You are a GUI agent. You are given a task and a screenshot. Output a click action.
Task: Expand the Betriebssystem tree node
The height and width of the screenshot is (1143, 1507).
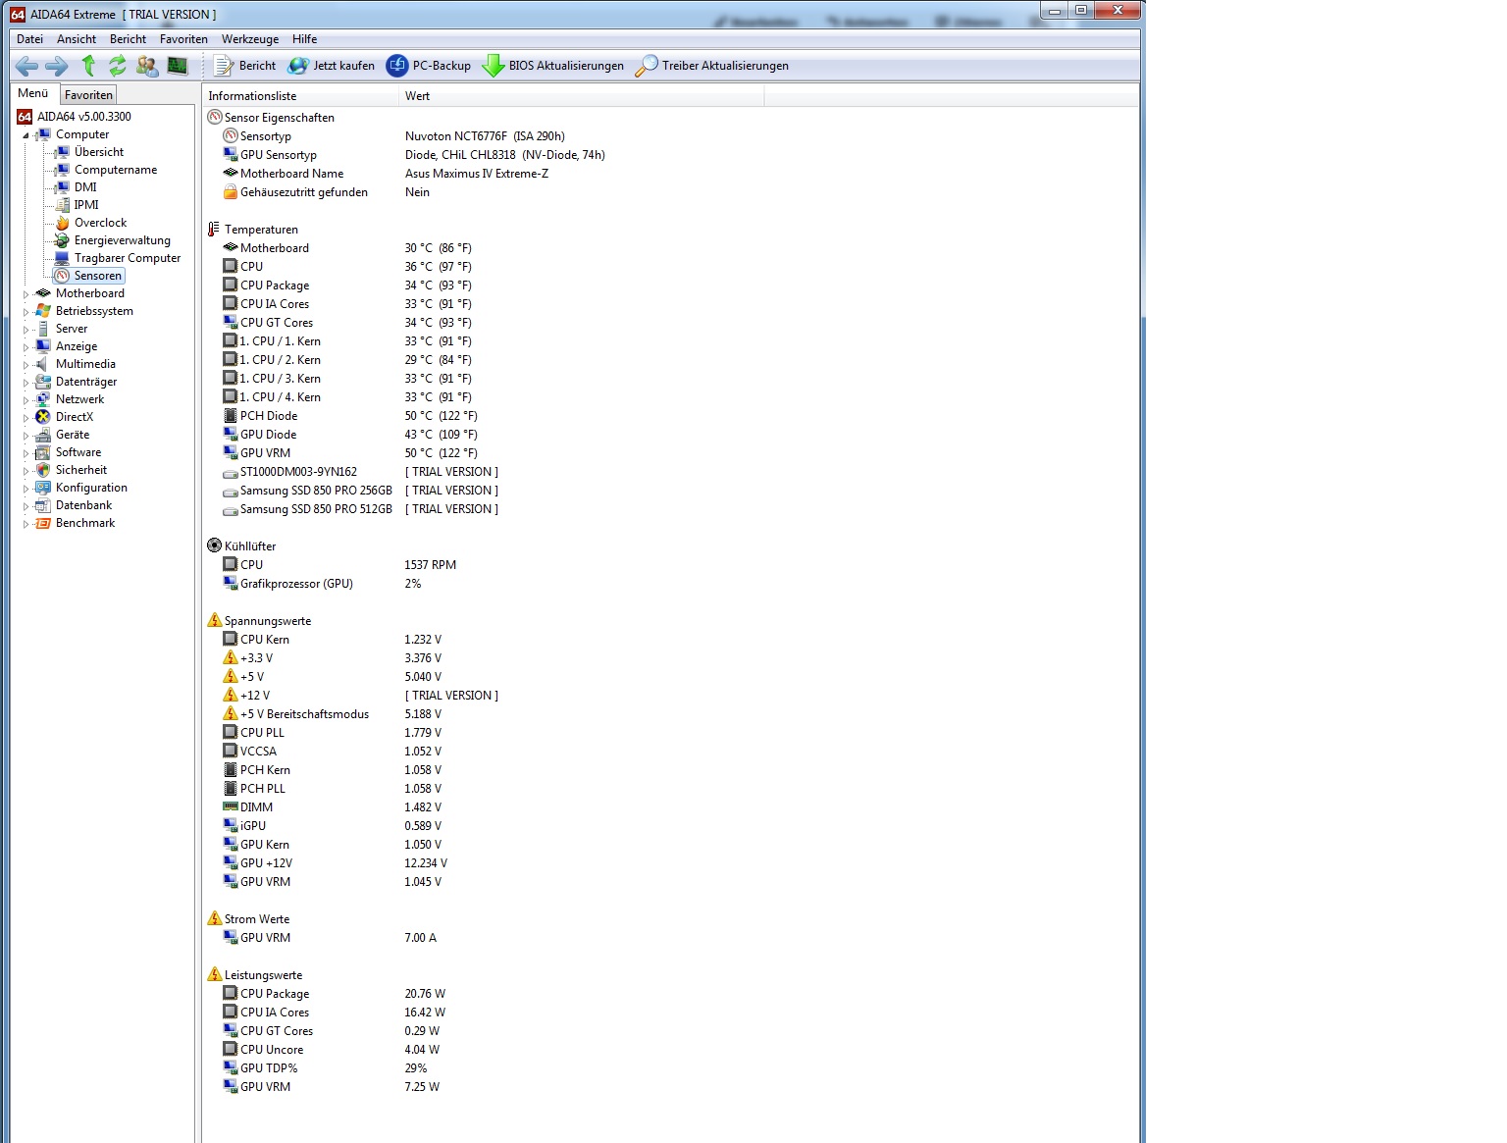[26, 311]
